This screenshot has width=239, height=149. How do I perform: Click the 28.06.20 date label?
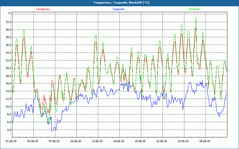pos(205,141)
